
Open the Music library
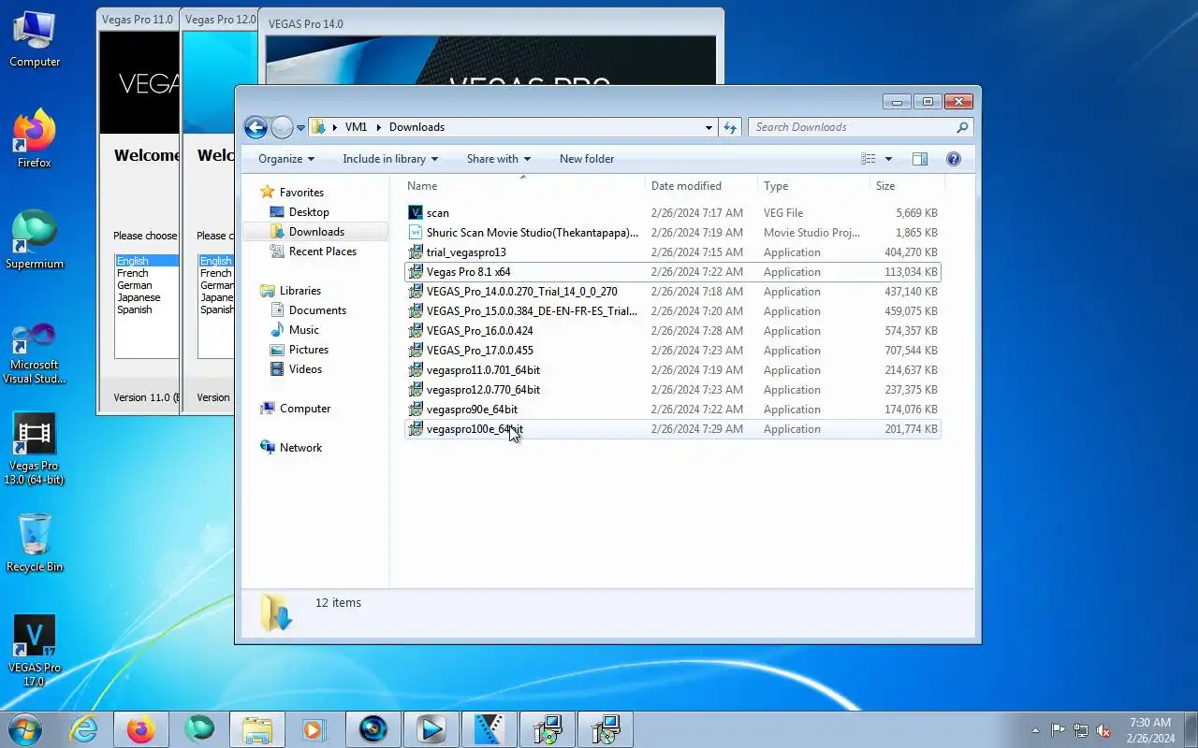point(304,330)
